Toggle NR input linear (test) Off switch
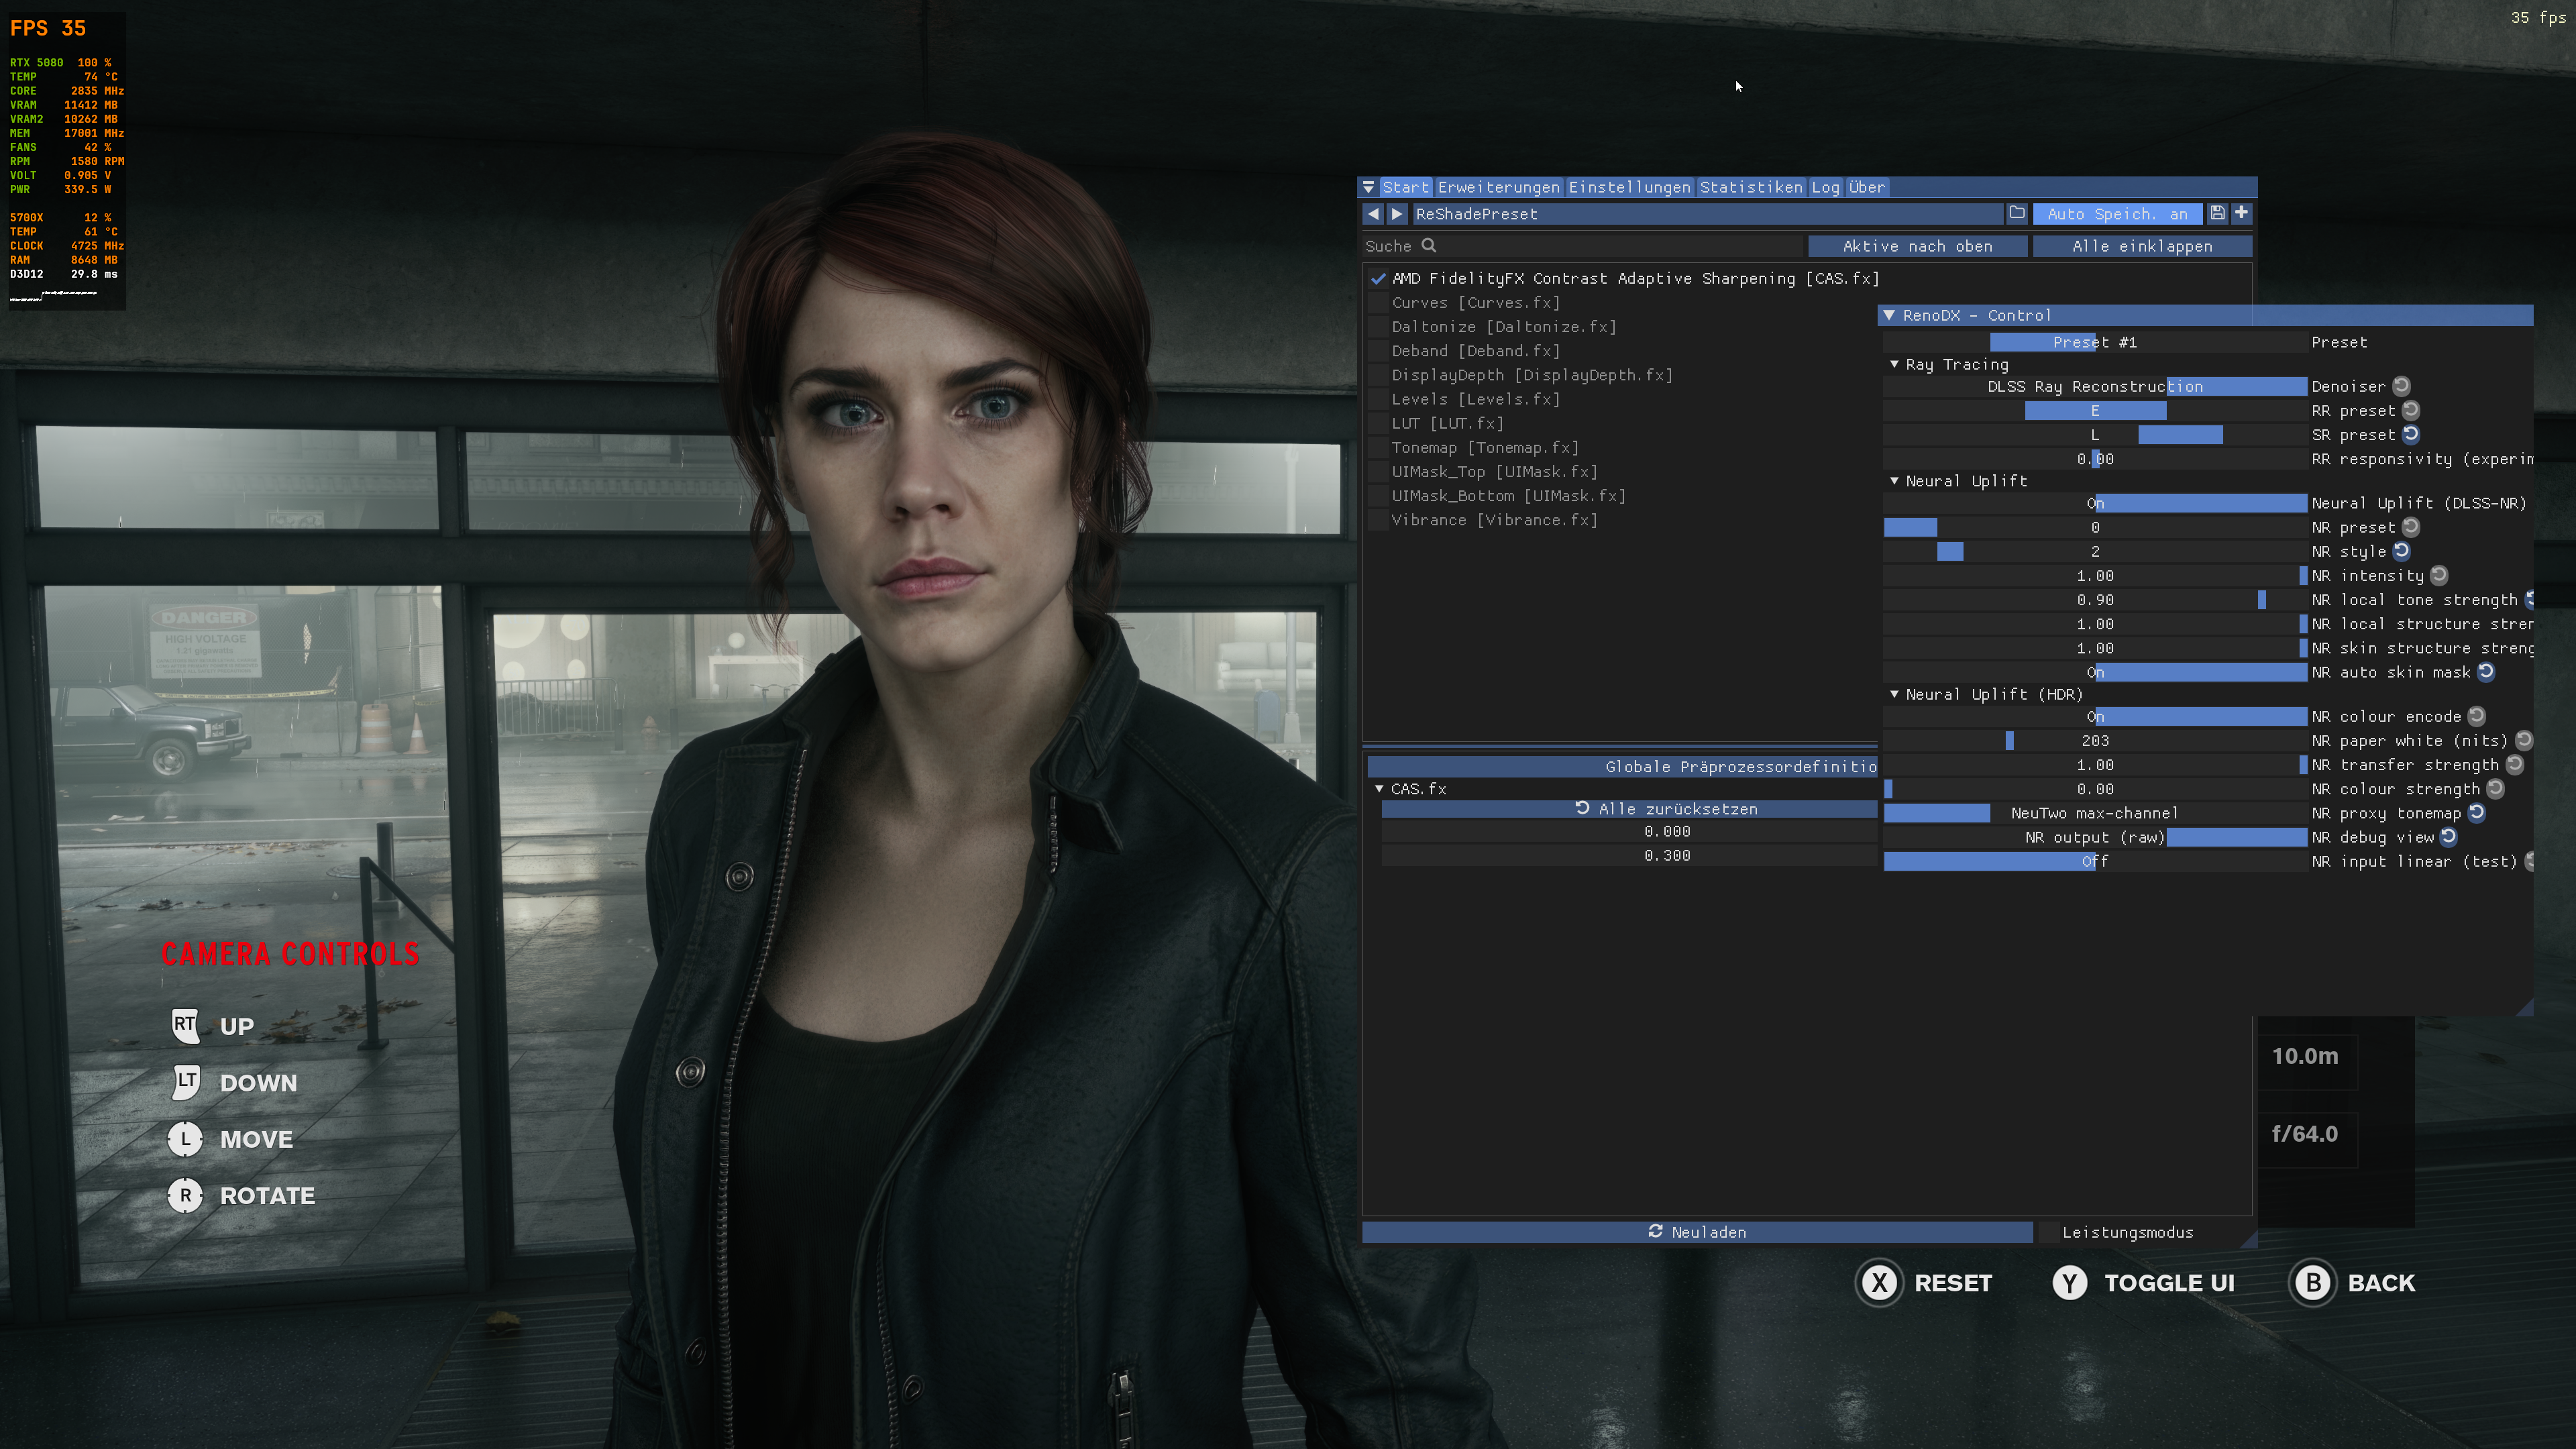This screenshot has height=1449, width=2576. [x=2095, y=861]
